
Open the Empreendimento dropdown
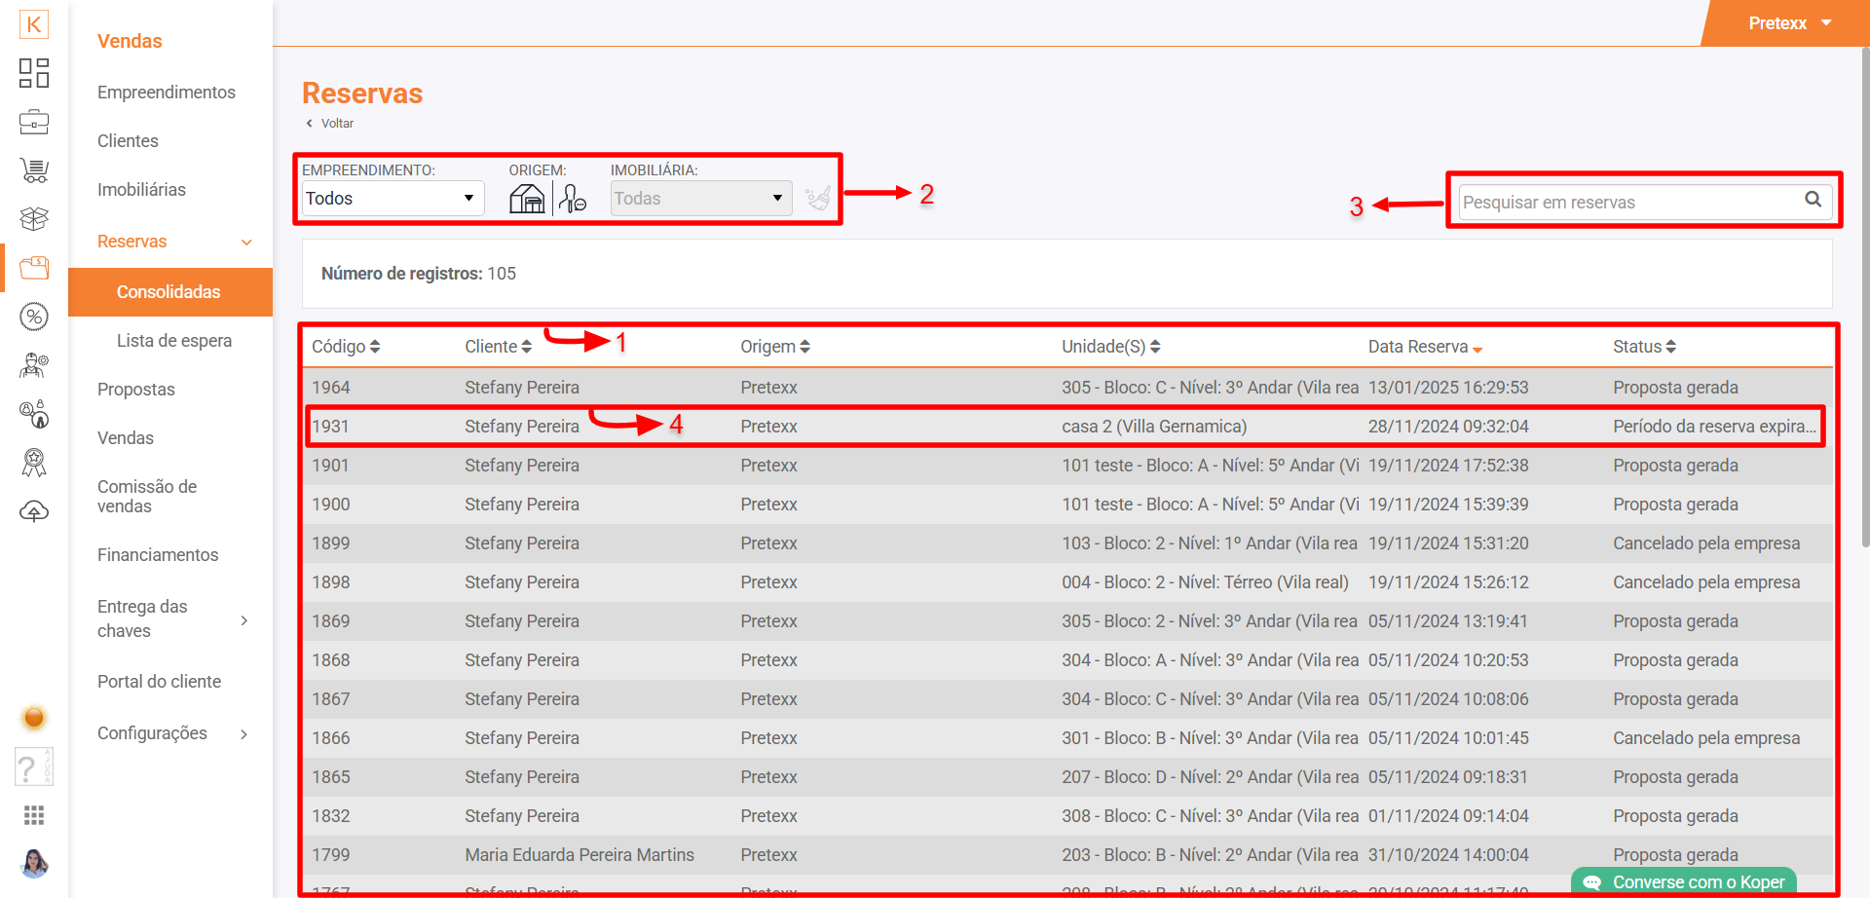(393, 199)
